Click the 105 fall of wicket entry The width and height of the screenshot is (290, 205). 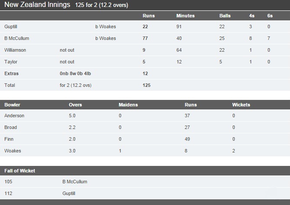[8, 182]
